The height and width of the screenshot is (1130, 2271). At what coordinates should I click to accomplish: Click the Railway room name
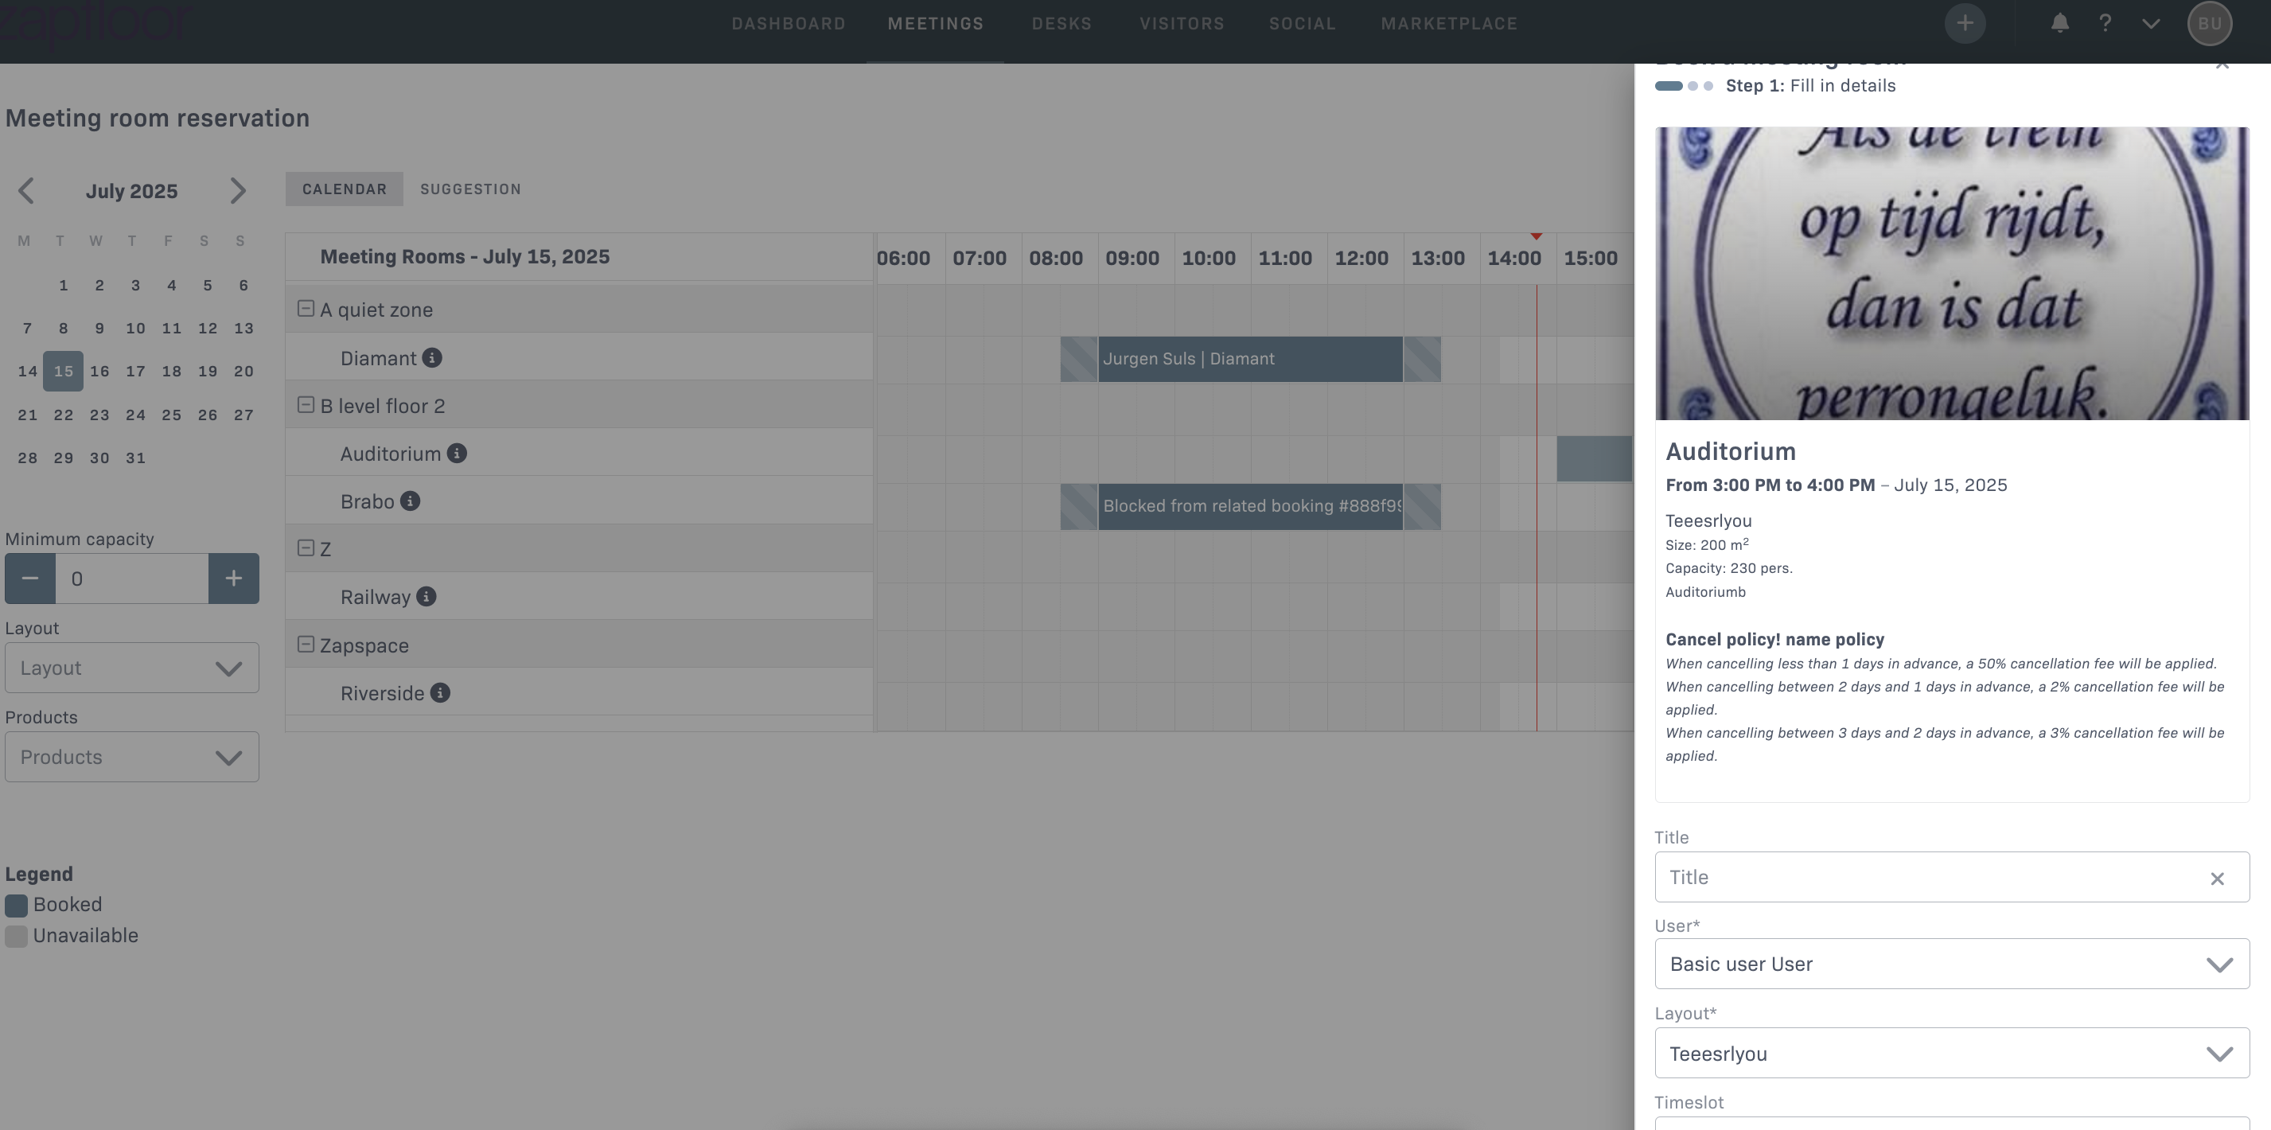point(376,597)
